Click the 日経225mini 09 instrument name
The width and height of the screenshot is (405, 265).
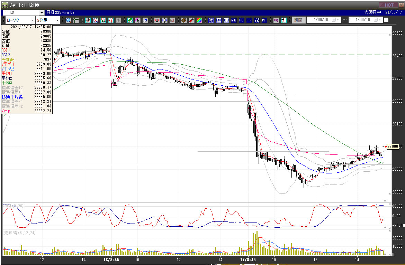pyautogui.click(x=61, y=12)
